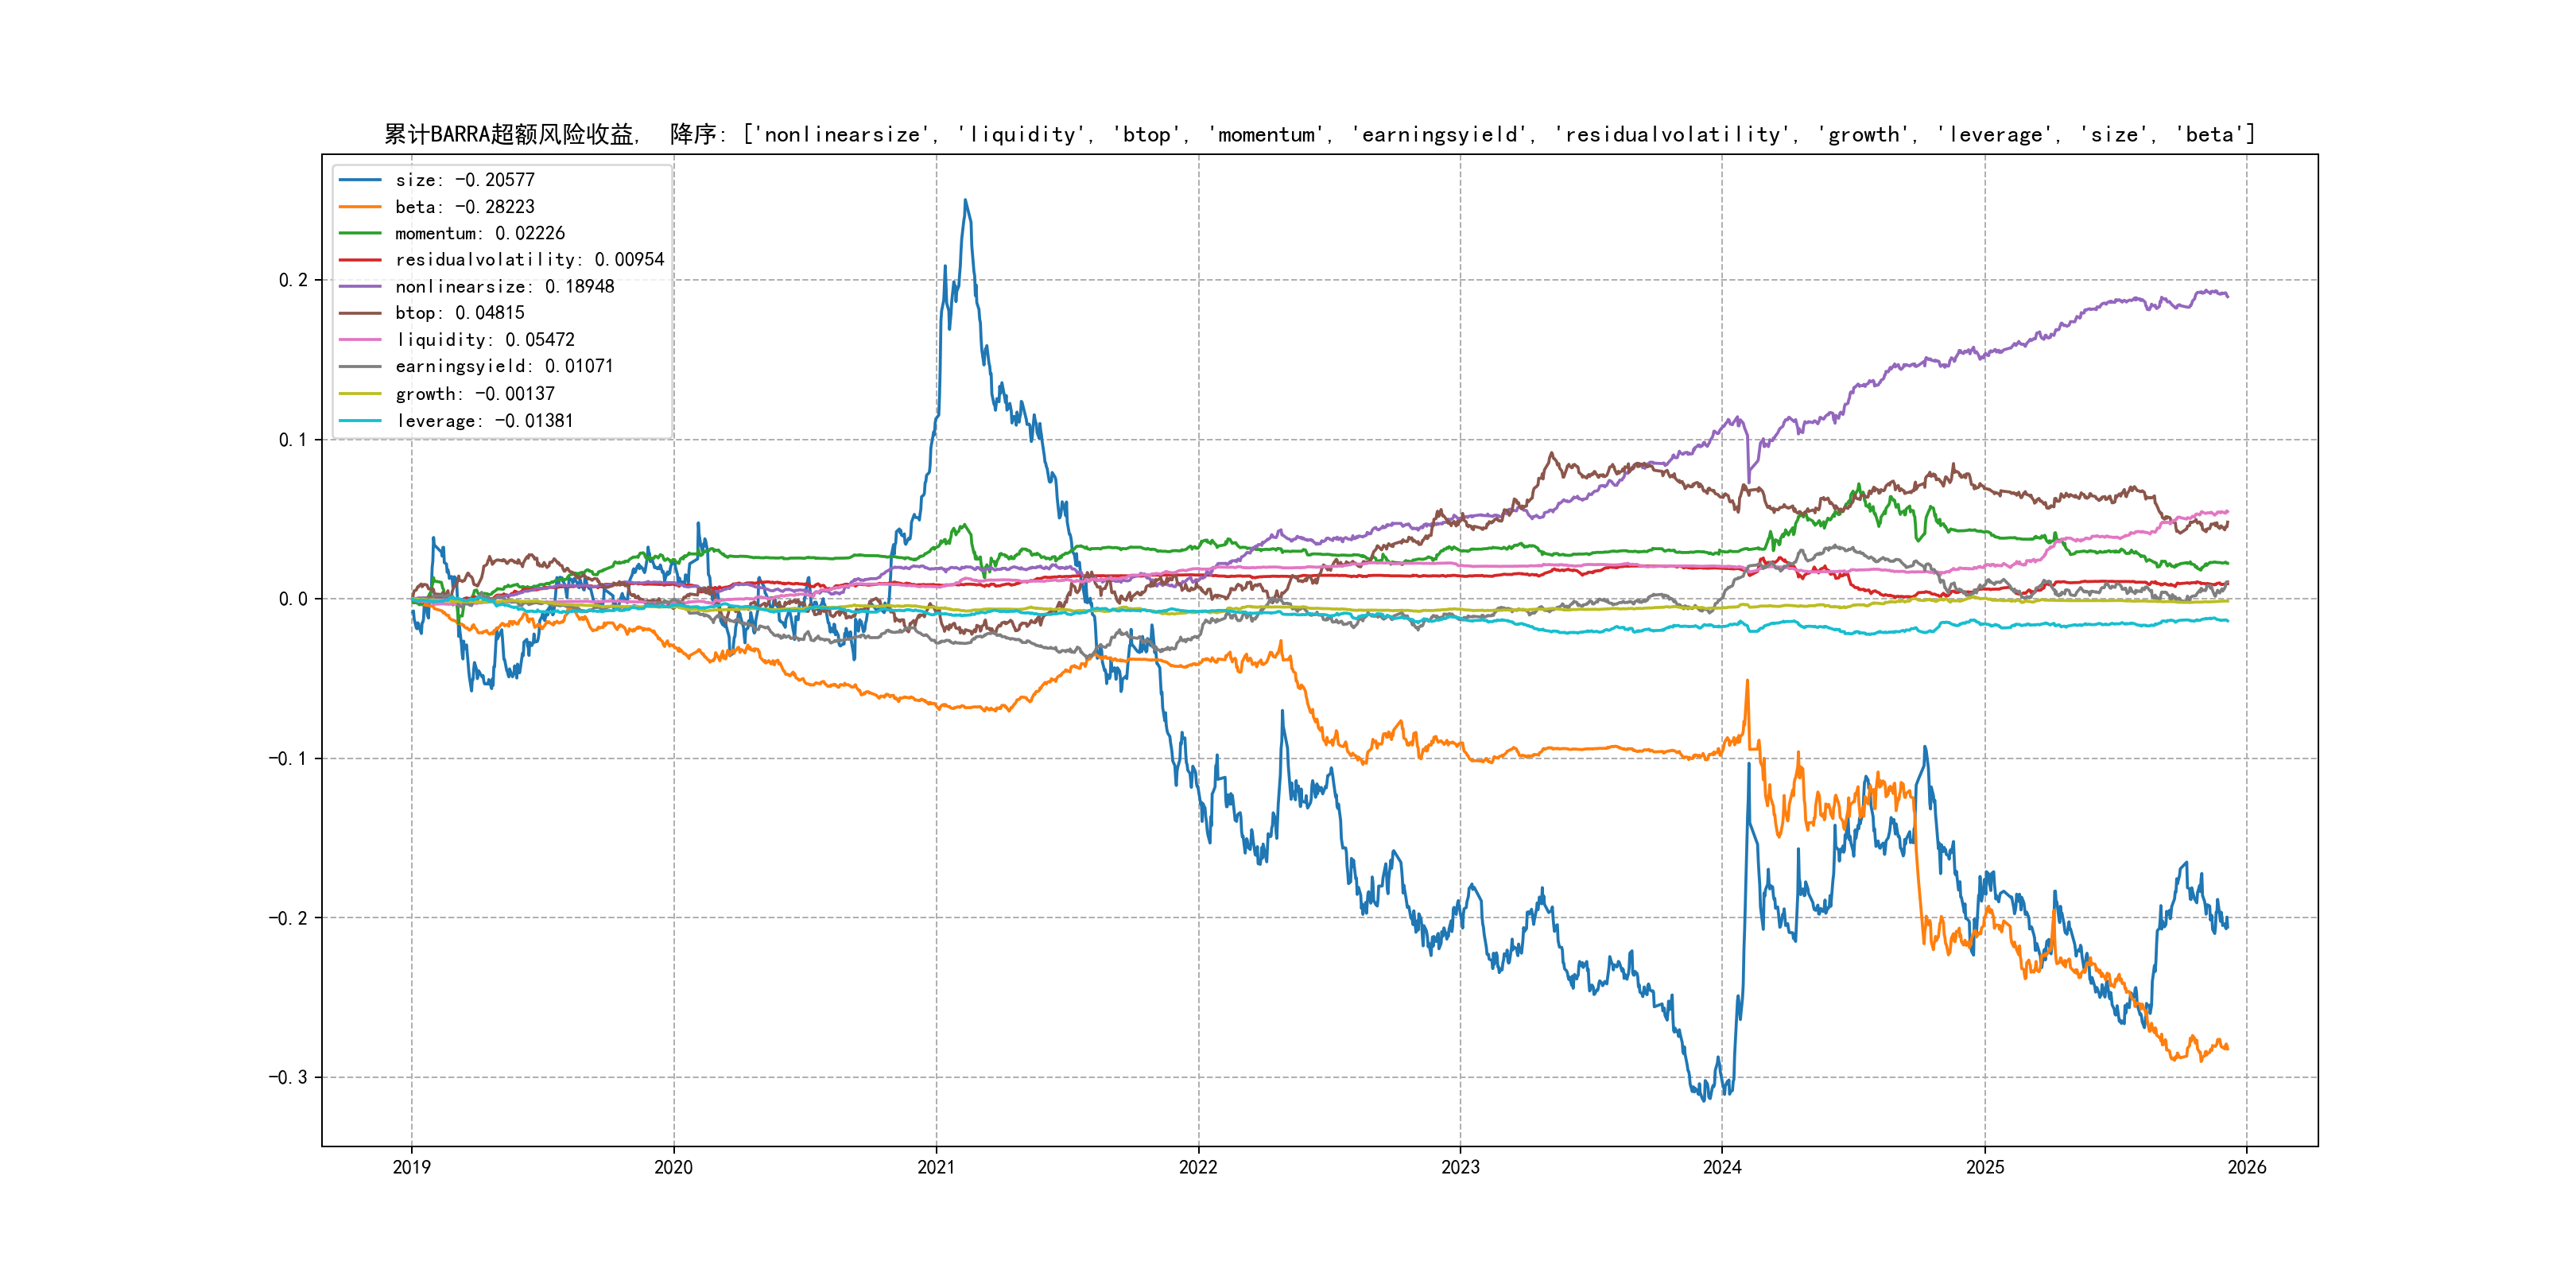
Task: Click the blue size line swatch in legend
Action: pos(360,180)
